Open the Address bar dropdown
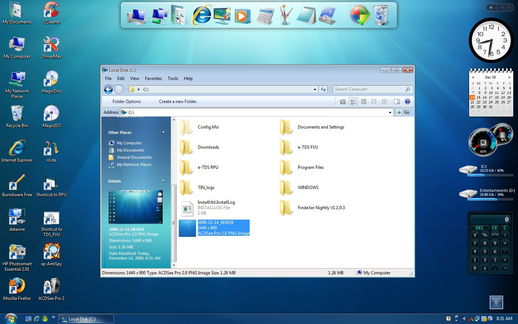518x324 pixels. 390,112
